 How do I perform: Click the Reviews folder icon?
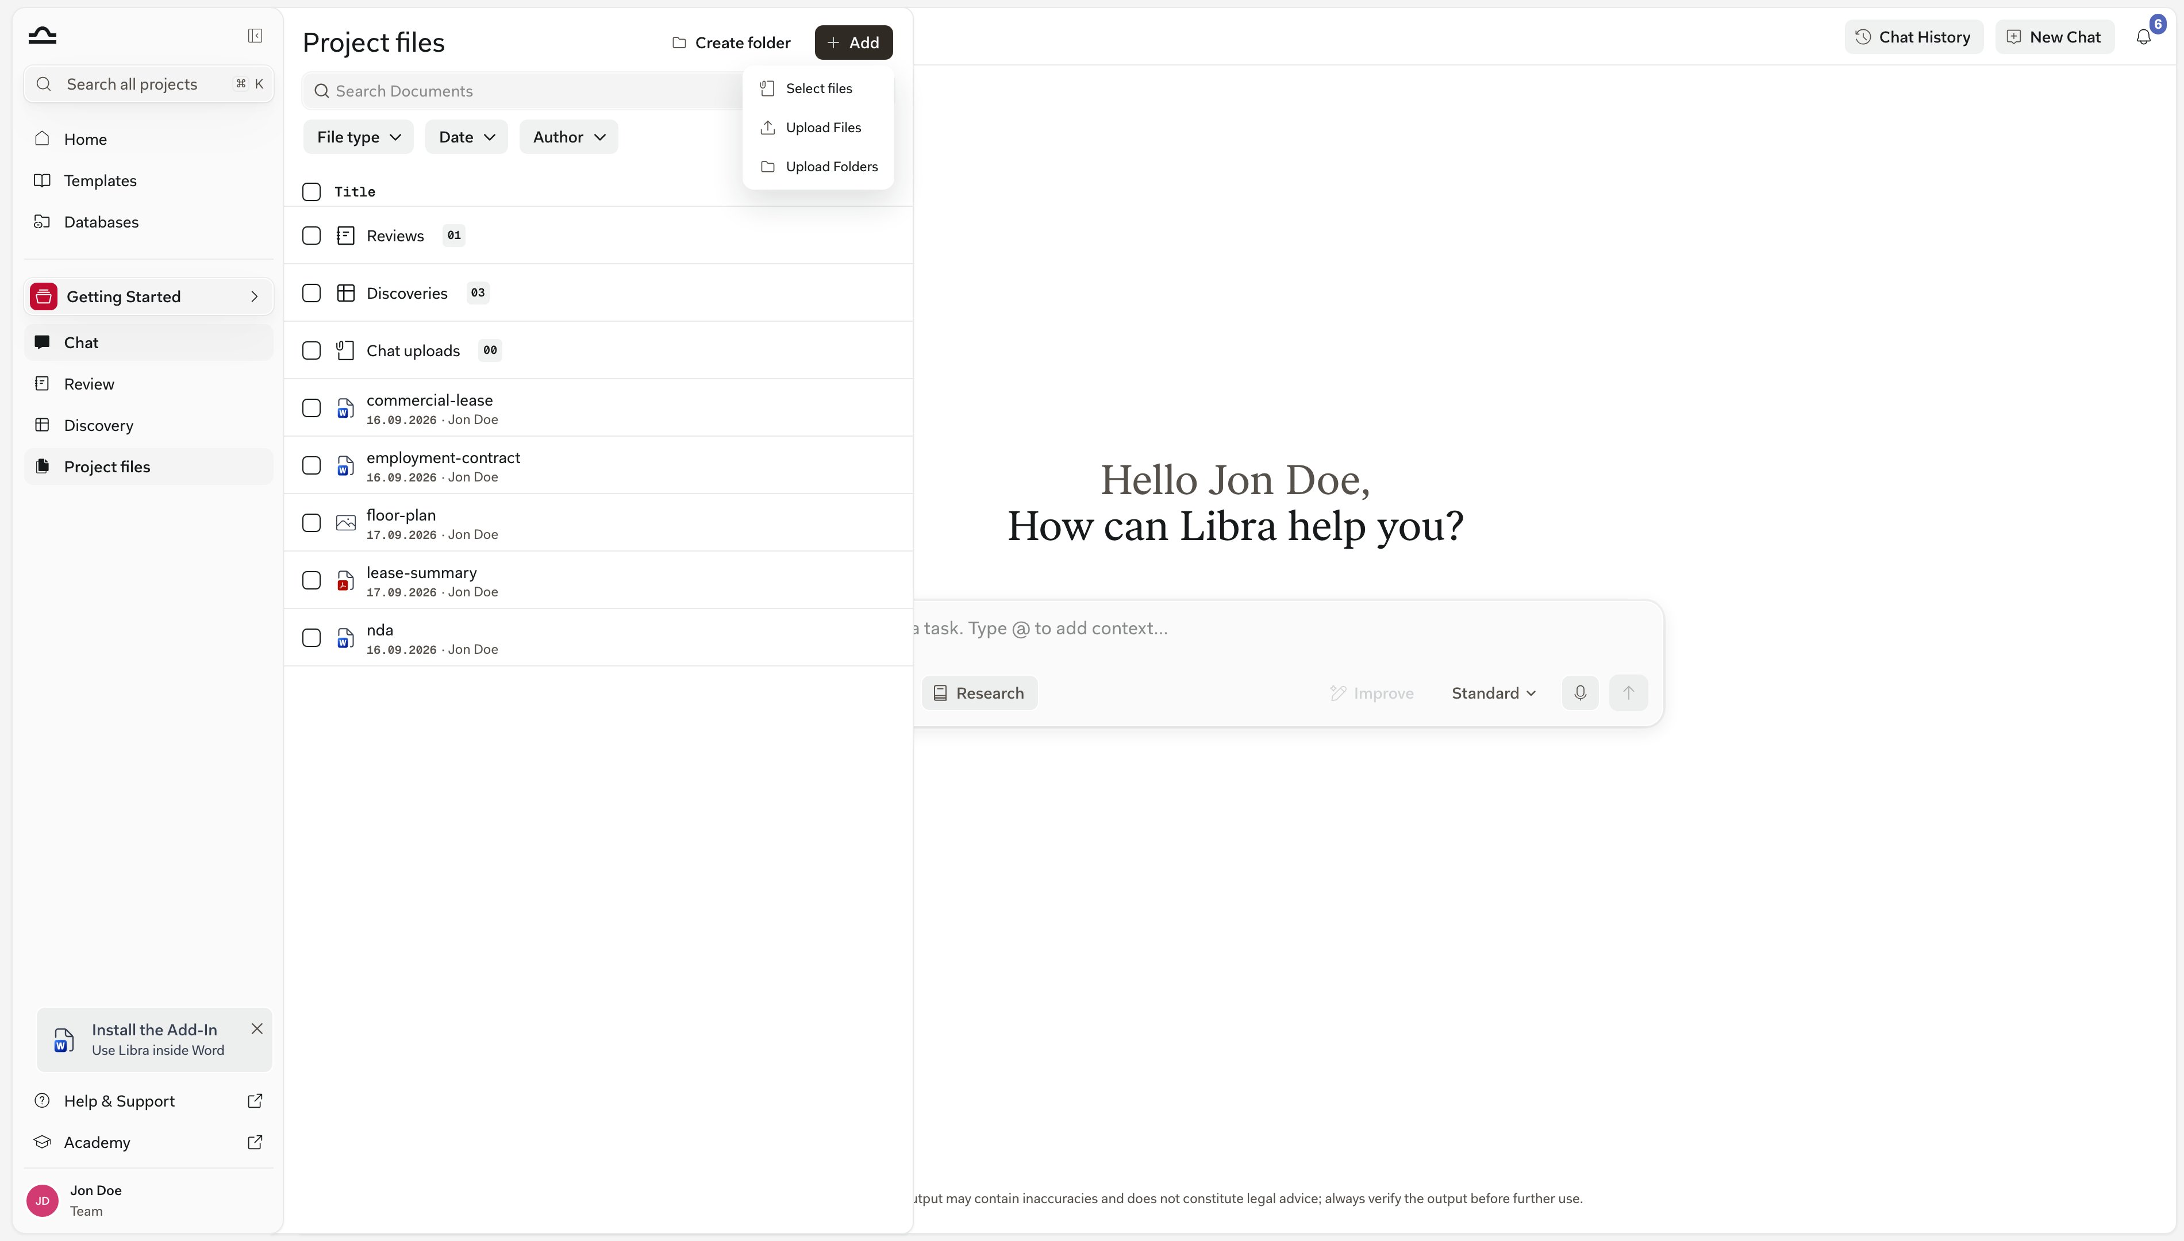(345, 236)
